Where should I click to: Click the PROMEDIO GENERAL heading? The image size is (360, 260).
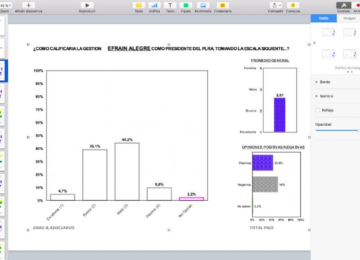(270, 61)
